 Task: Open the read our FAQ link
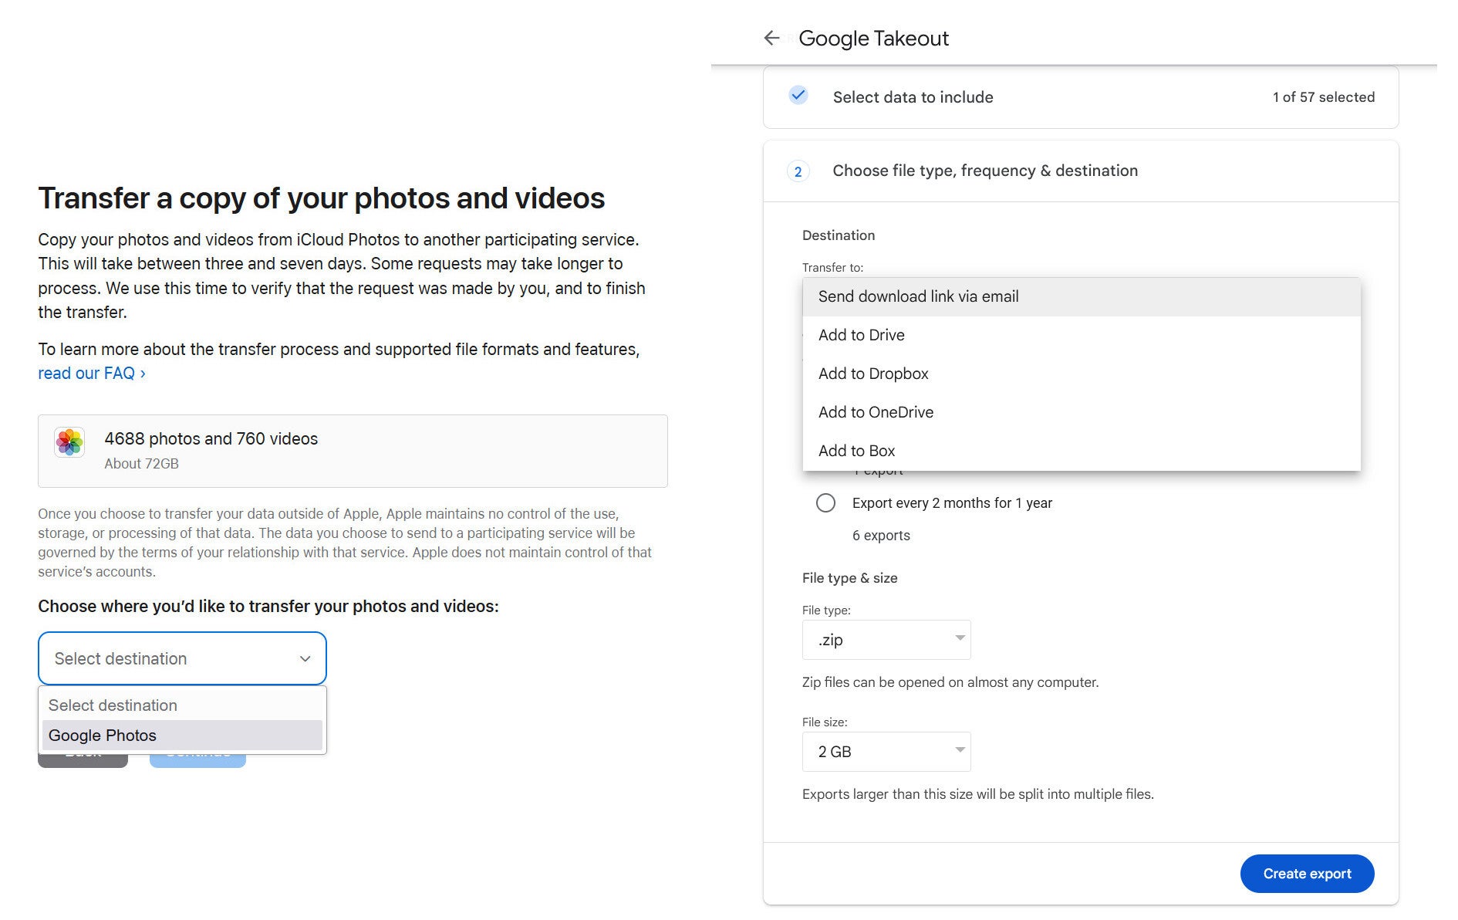92,374
